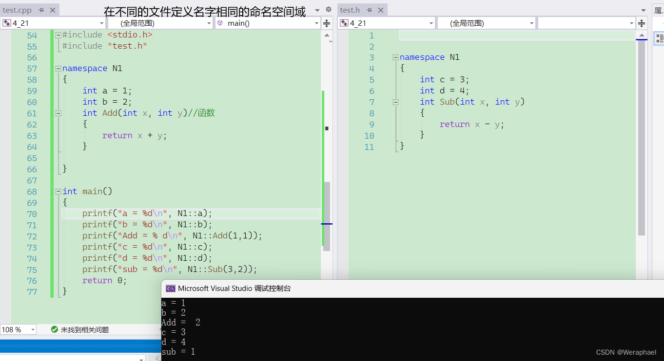Click the 'return x - y;' line in test.h
This screenshot has height=361, width=664.
pyautogui.click(x=472, y=125)
